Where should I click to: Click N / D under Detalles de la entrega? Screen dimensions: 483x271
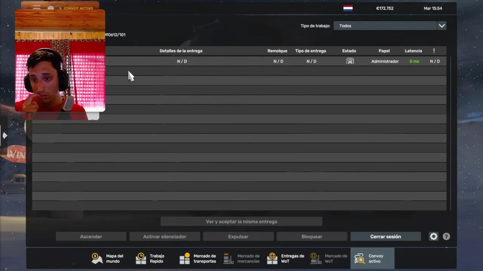coord(182,61)
